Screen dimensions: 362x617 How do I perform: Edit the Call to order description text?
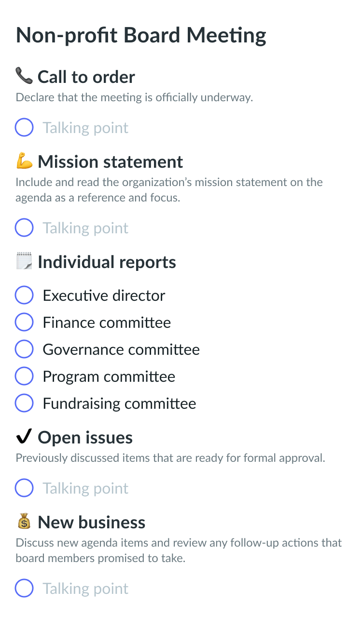click(x=135, y=98)
